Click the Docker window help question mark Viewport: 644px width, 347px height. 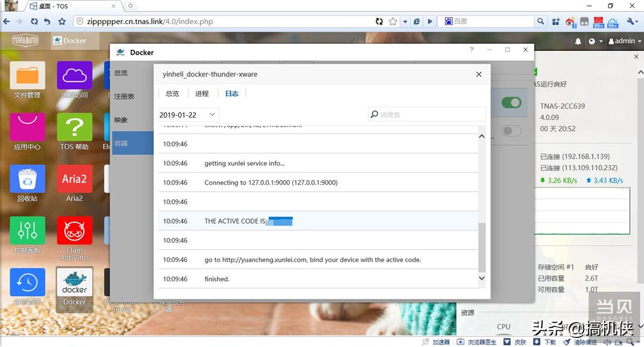[471, 49]
